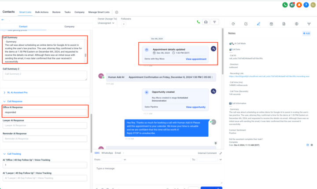Click the Type a message box

point(158,174)
